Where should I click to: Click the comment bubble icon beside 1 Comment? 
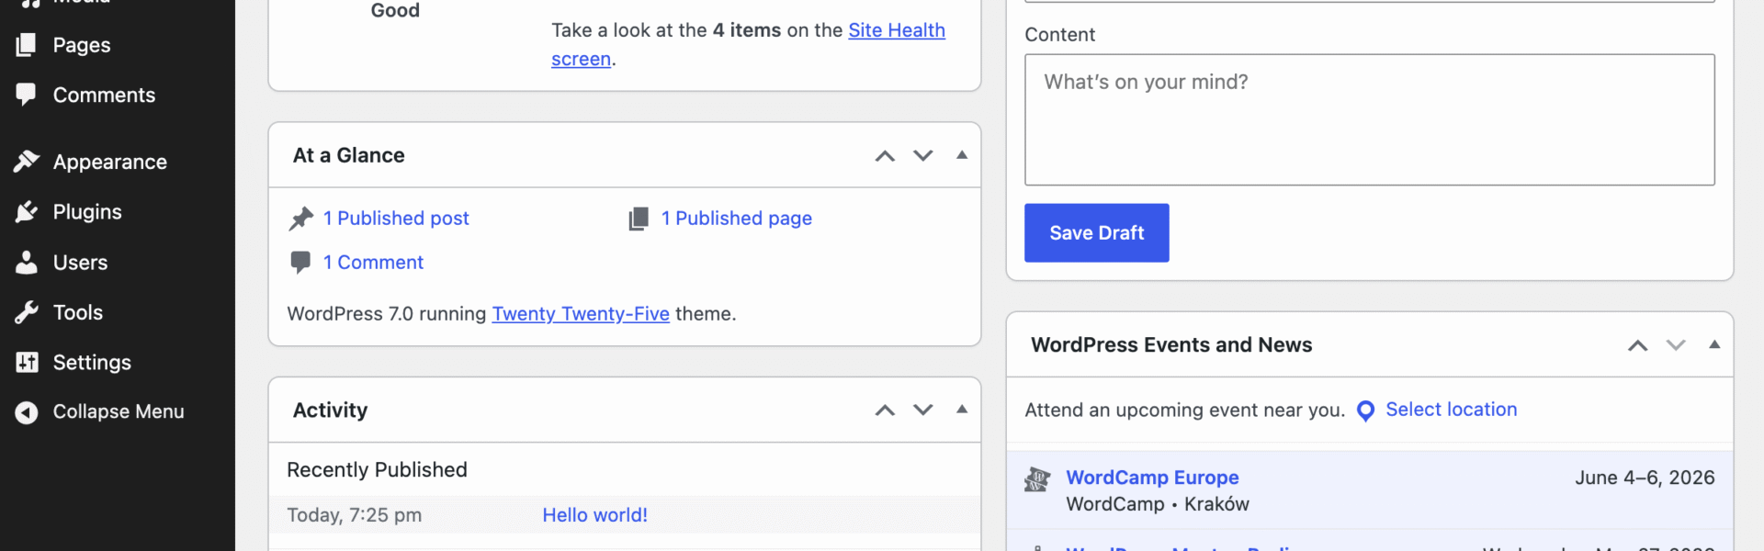(300, 262)
